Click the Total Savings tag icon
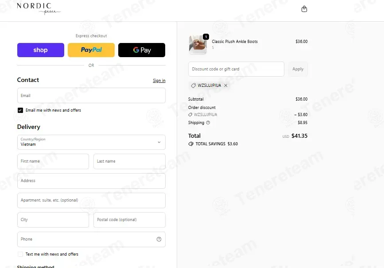This screenshot has width=384, height=268. [x=191, y=144]
